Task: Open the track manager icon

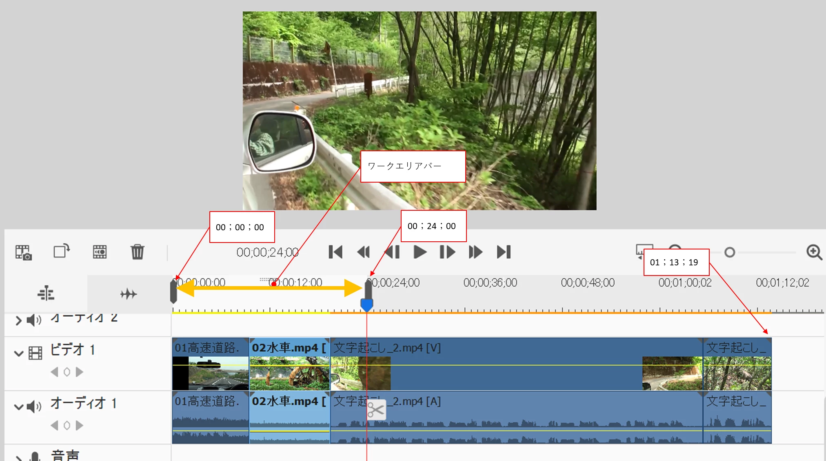Action: 46,293
